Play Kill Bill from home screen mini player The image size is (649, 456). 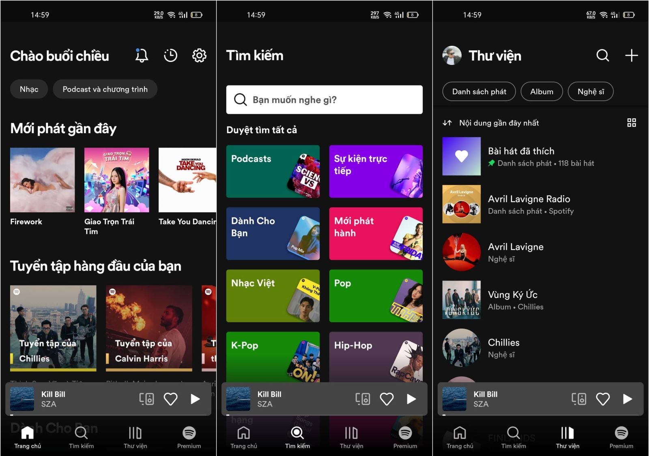pos(195,399)
